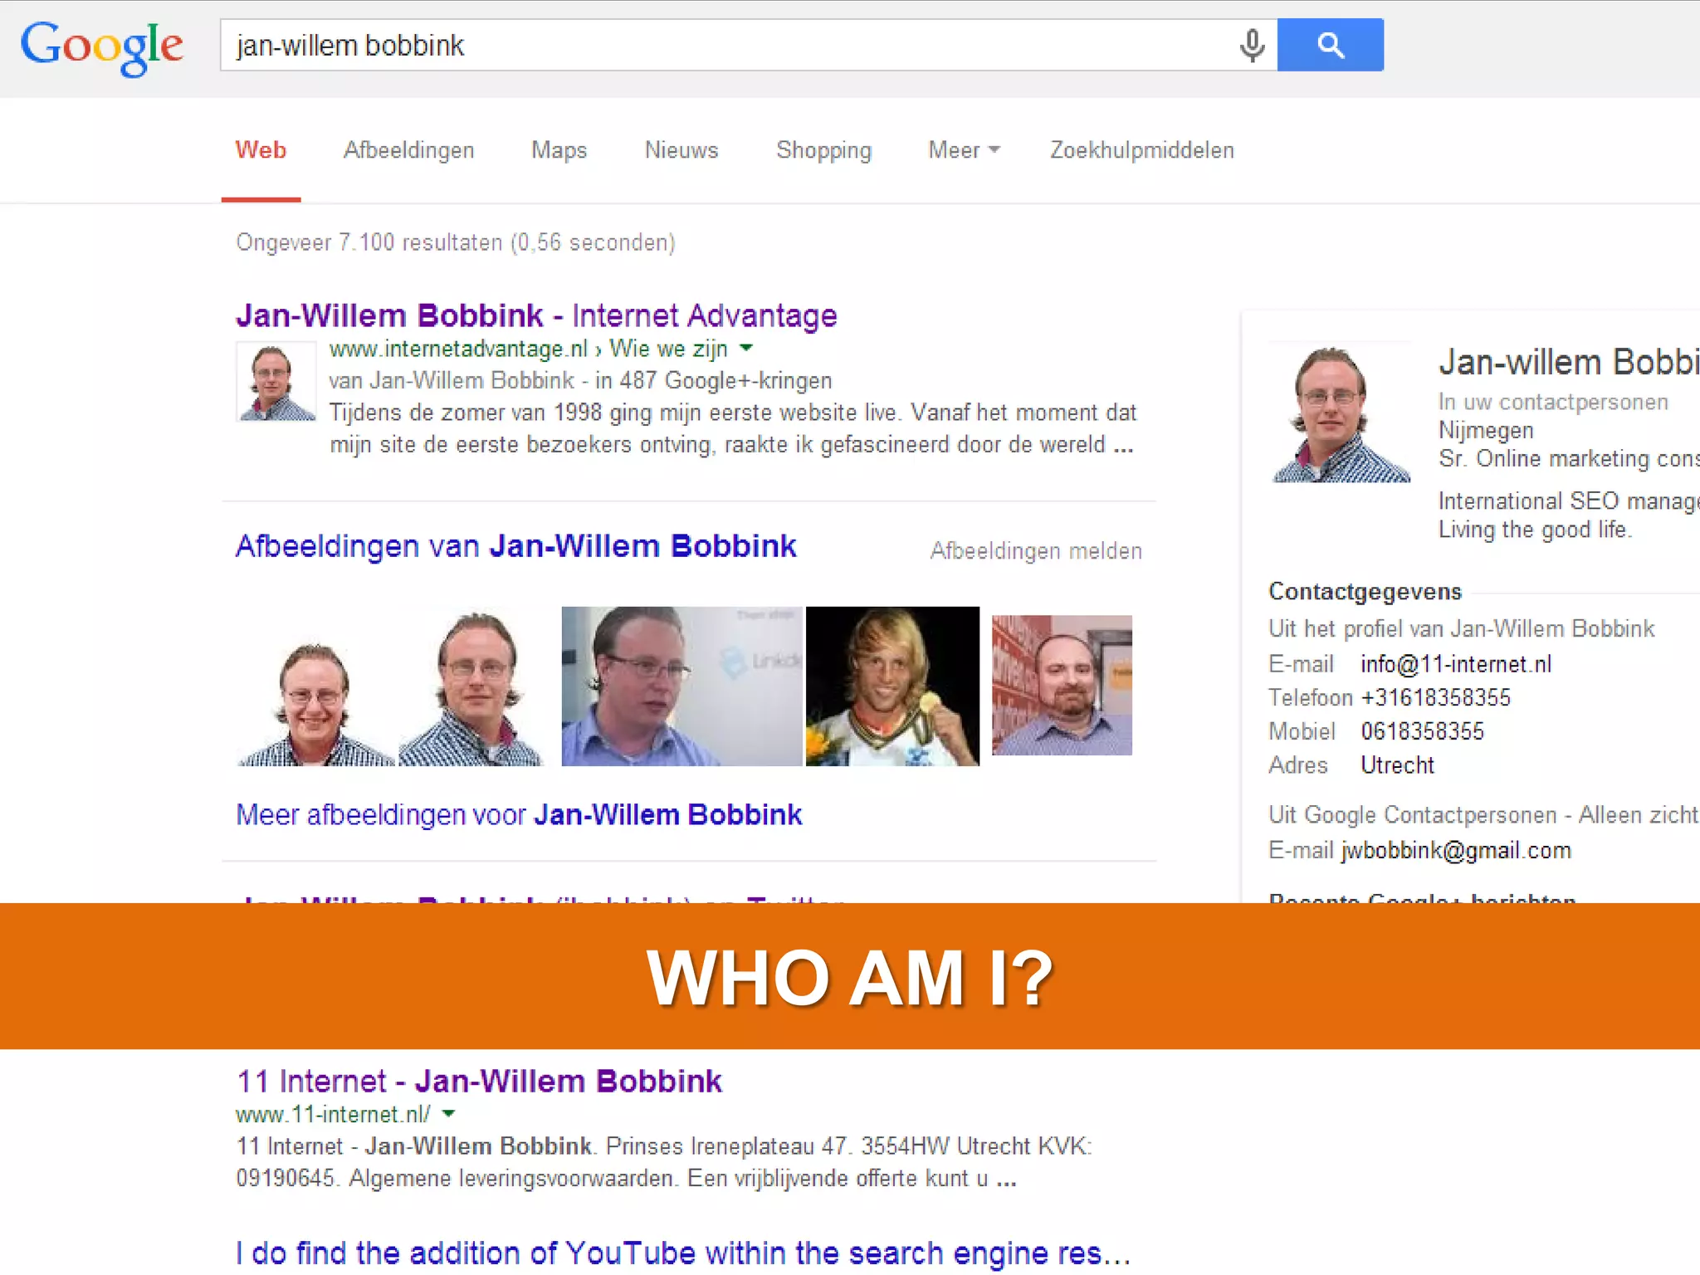
Task: Click the blue magnifier search button
Action: point(1330,45)
